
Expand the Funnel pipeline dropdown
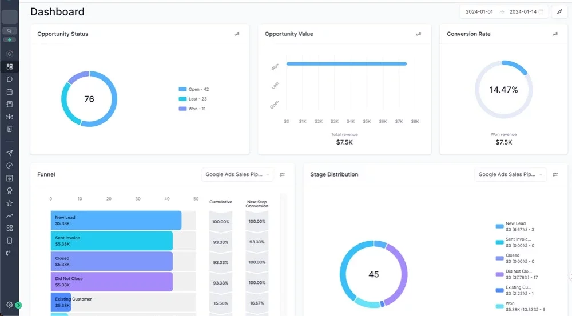pyautogui.click(x=238, y=174)
